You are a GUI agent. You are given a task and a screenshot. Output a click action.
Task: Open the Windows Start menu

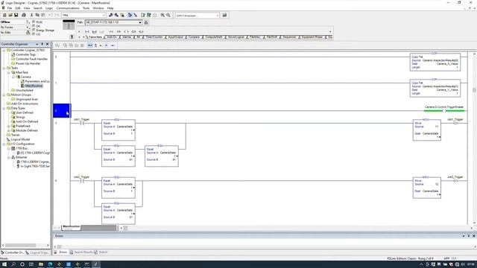click(x=4, y=264)
